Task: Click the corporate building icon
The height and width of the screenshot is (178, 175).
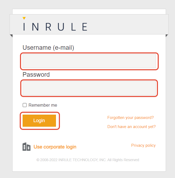Action: [x=26, y=147]
